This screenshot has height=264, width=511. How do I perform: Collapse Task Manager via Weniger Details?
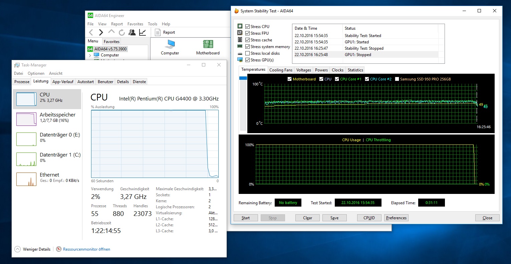click(33, 249)
